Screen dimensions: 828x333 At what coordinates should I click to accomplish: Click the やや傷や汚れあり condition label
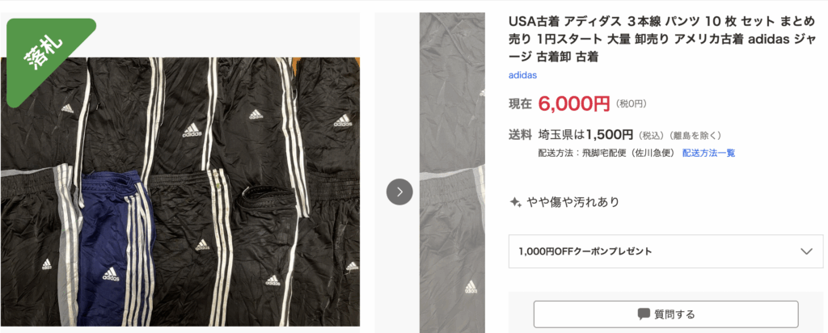coord(573,202)
